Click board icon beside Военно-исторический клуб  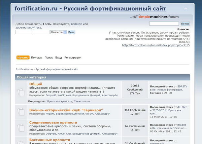point(21,112)
